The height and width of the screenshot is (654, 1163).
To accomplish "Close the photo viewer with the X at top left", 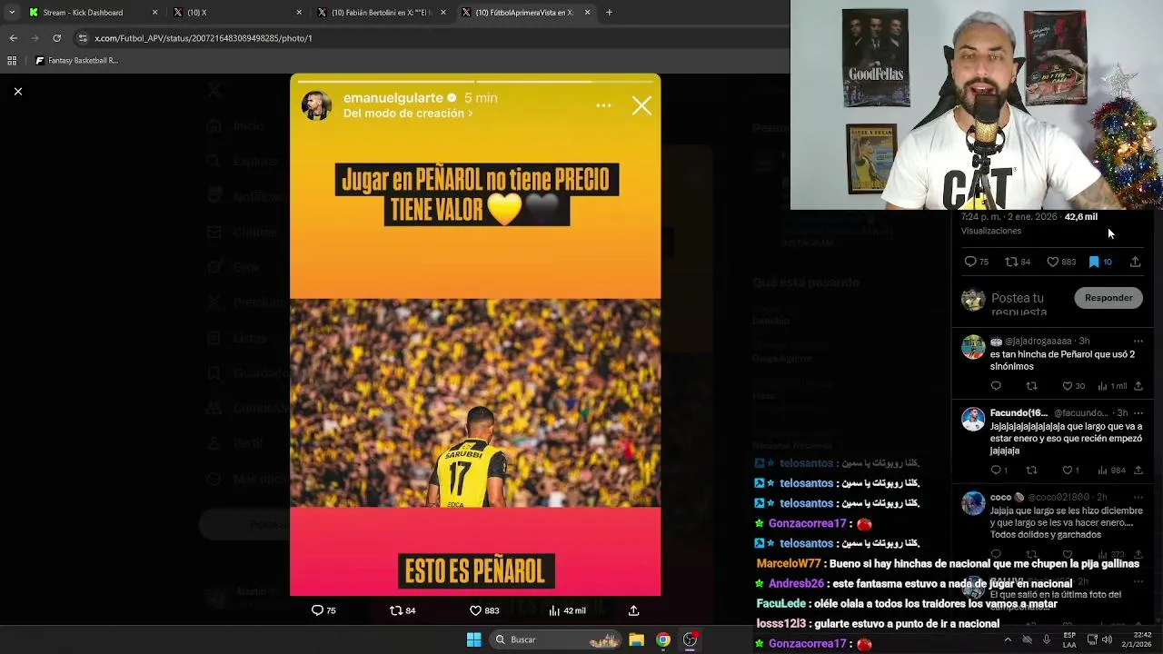I will coord(17,91).
